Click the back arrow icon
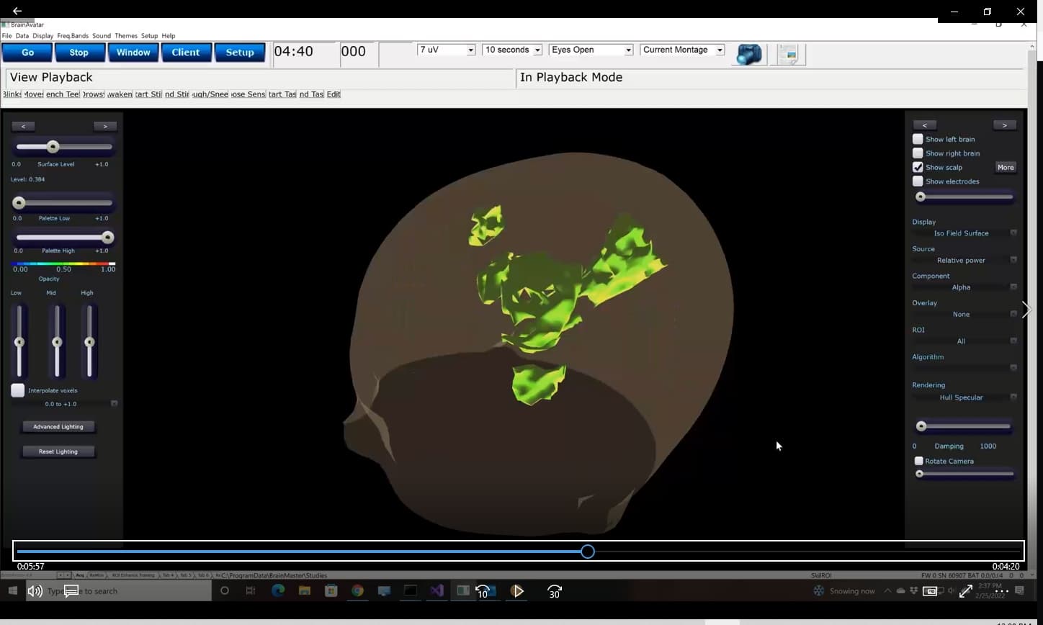The height and width of the screenshot is (625, 1043). (x=17, y=11)
